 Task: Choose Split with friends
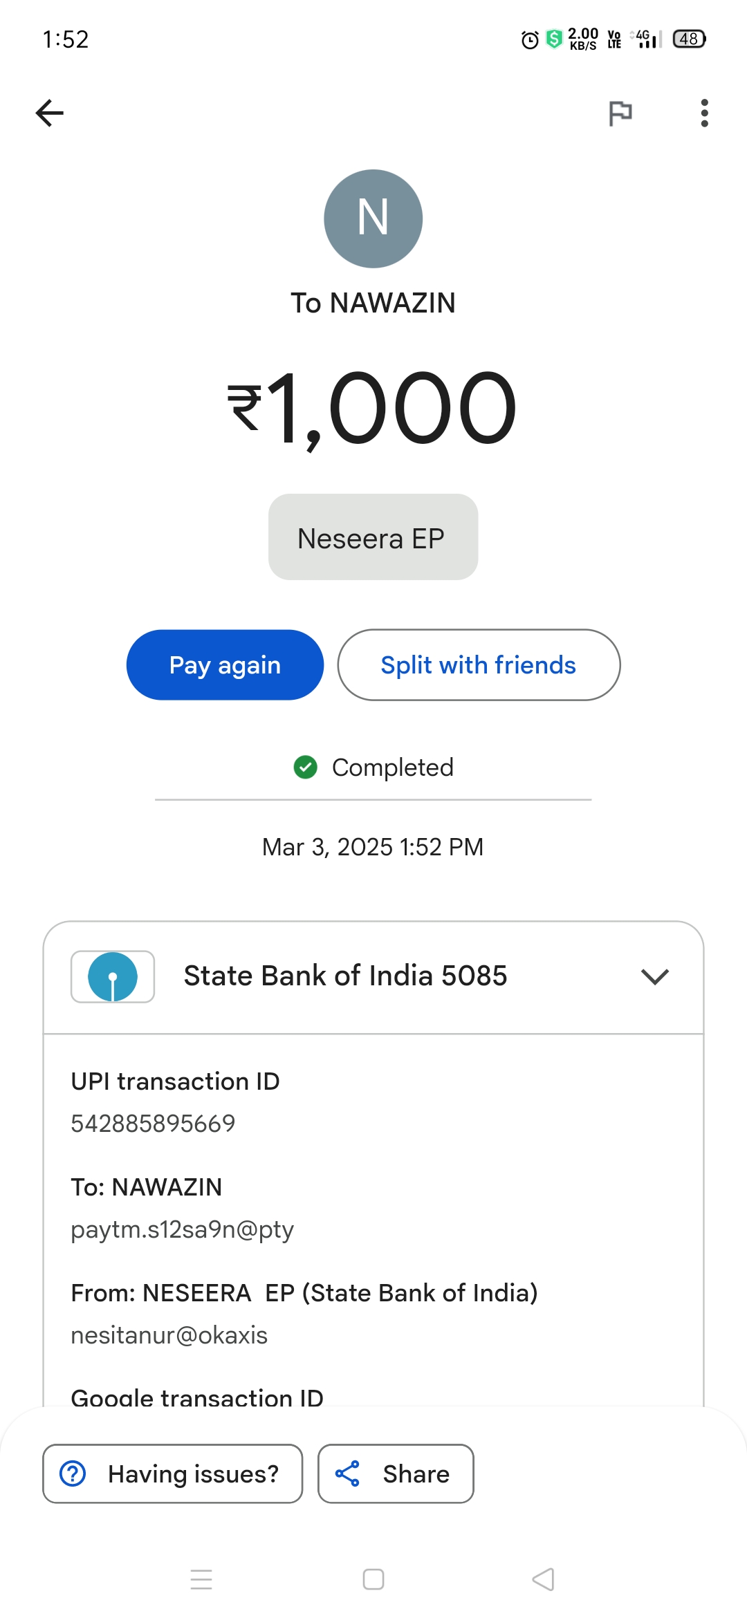tap(479, 665)
